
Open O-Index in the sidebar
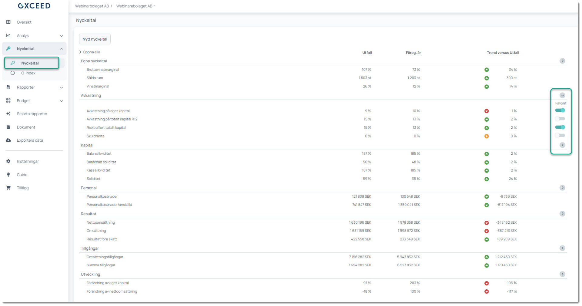click(x=28, y=73)
